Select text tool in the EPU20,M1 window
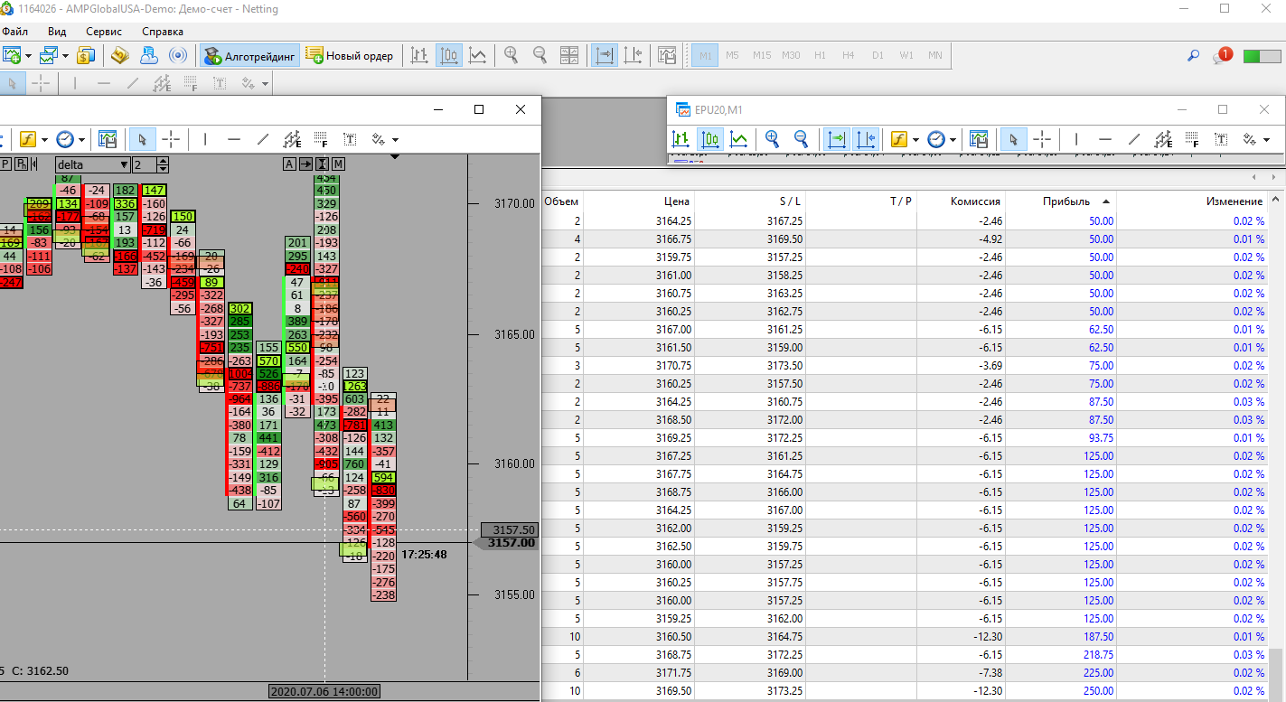The image size is (1286, 702). [x=1221, y=139]
